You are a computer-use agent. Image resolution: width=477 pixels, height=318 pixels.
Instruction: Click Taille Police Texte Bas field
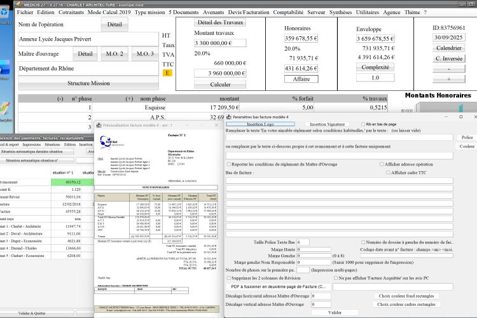pos(303,242)
